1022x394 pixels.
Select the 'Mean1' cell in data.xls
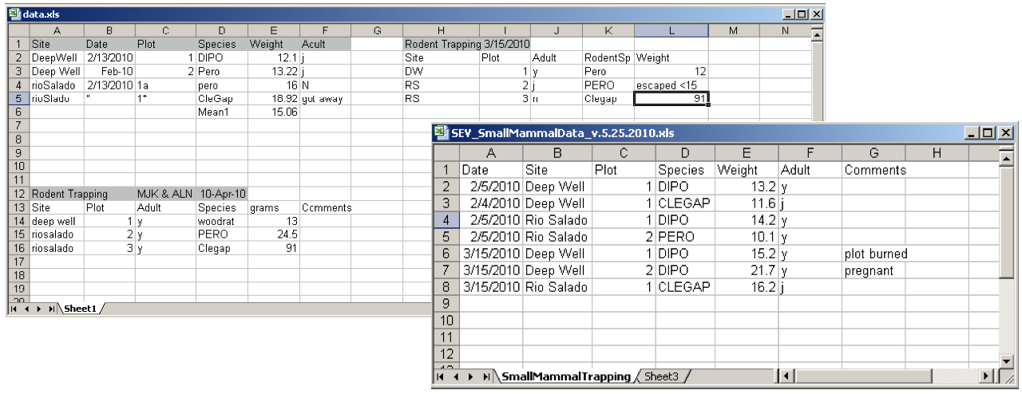click(x=221, y=112)
